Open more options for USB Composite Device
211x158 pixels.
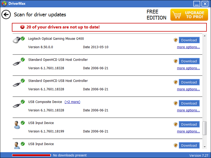click(188, 110)
